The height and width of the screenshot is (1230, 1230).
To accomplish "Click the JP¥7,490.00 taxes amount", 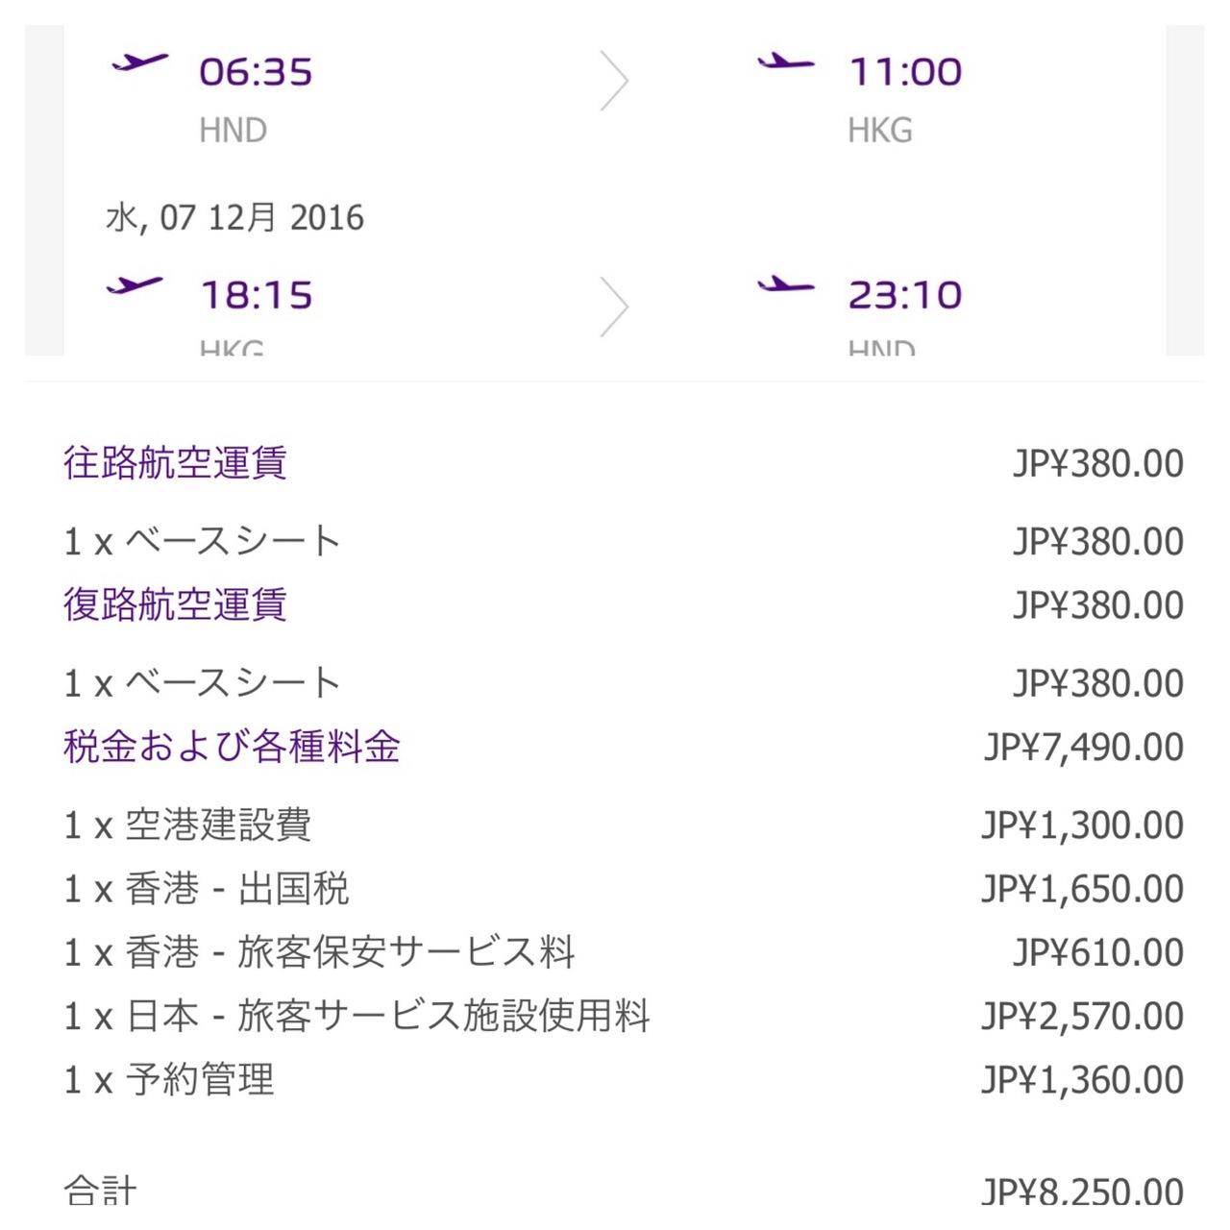I will coord(1083,748).
